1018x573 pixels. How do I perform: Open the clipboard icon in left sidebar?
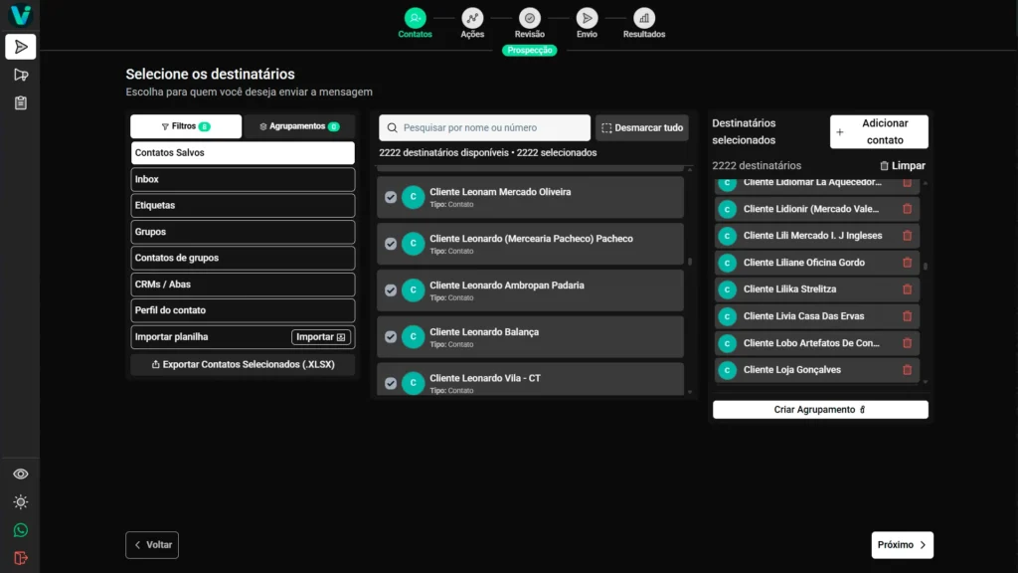coord(20,102)
